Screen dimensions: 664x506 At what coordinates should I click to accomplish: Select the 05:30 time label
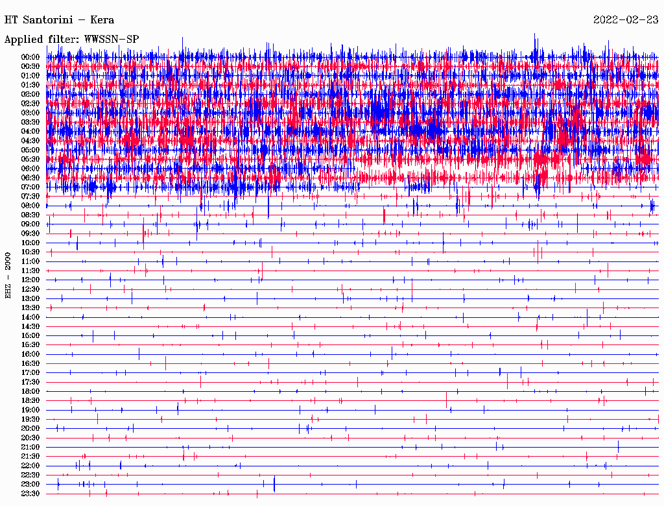tap(30, 160)
